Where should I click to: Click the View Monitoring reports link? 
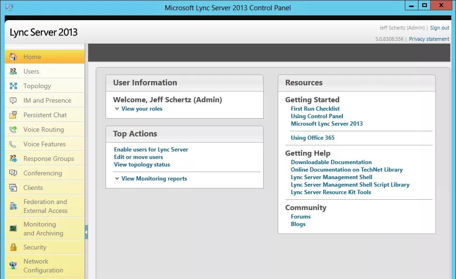[154, 179]
